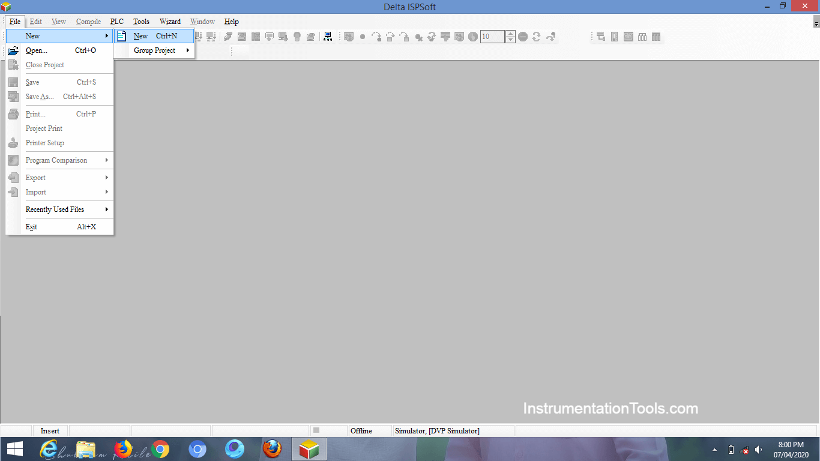Click the volume speaker tray icon
The height and width of the screenshot is (461, 820).
coord(759,450)
